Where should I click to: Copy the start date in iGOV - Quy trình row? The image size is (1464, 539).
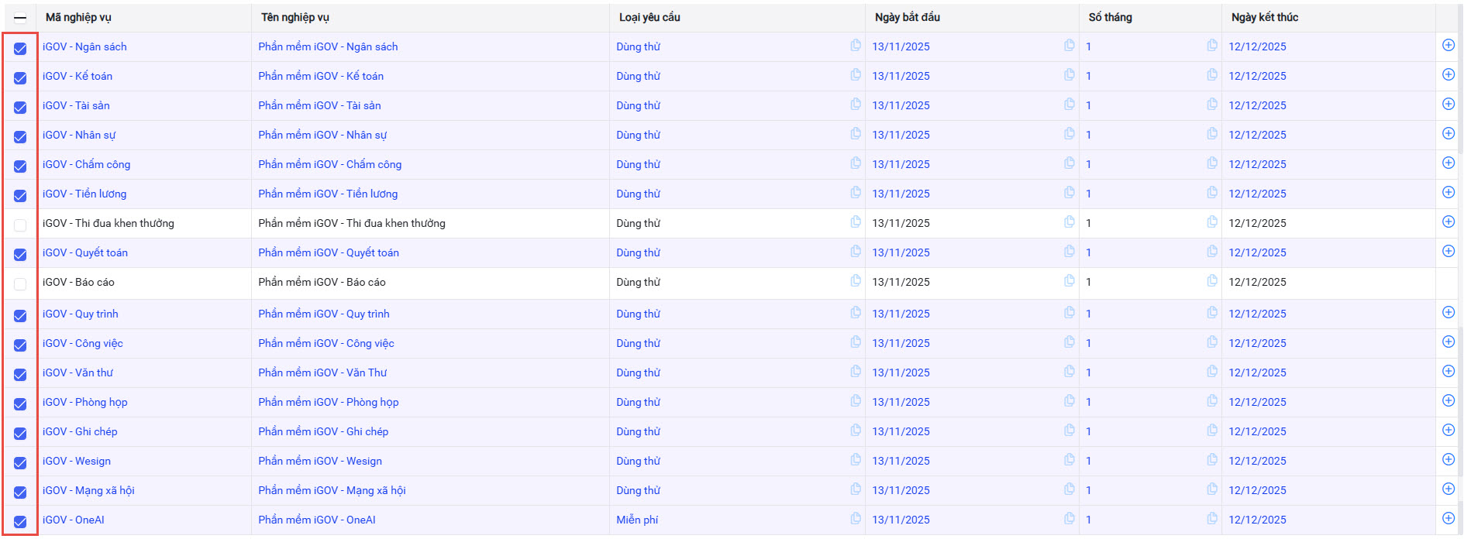coord(1070,313)
